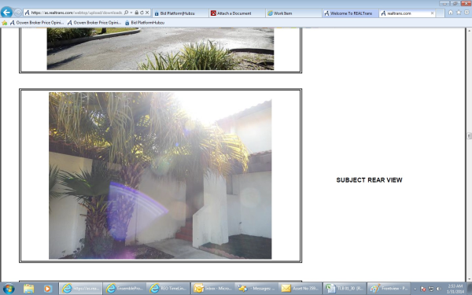The image size is (472, 295).
Task: Click the vertical scrollbar down arrow
Action: point(469,278)
